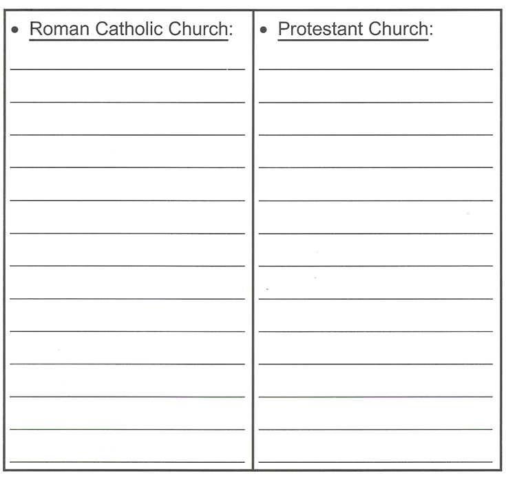Click the second-to-last line in the Roman Catholic column
The height and width of the screenshot is (480, 506).
[x=127, y=429]
